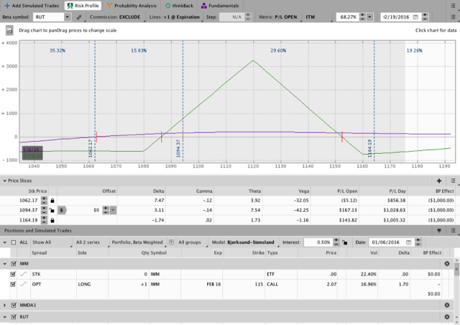Click the link icon beside Beta symbol
This screenshot has width=460, height=325.
coord(79,17)
